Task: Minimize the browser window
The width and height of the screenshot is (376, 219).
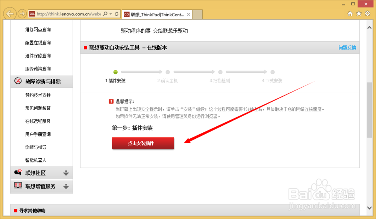Action: click(x=343, y=4)
